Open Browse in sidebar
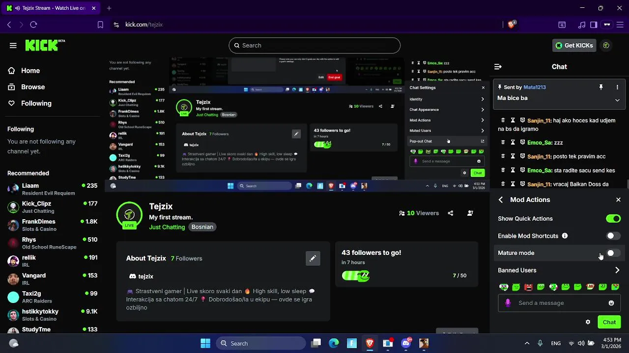Viewport: 629px width, 353px height. pos(27,87)
